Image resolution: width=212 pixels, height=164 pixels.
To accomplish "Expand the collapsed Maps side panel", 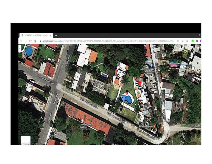I will click(x=20, y=48).
